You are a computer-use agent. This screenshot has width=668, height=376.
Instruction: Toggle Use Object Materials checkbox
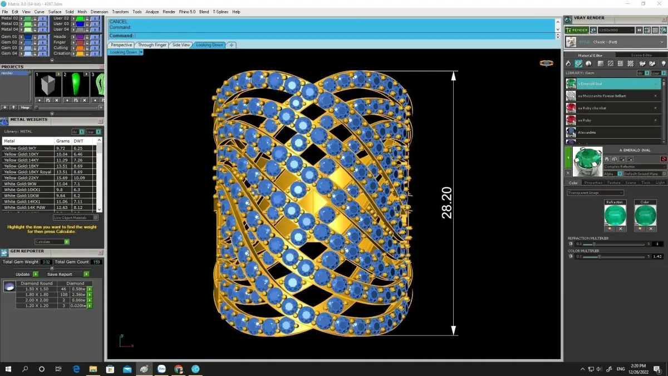76,218
